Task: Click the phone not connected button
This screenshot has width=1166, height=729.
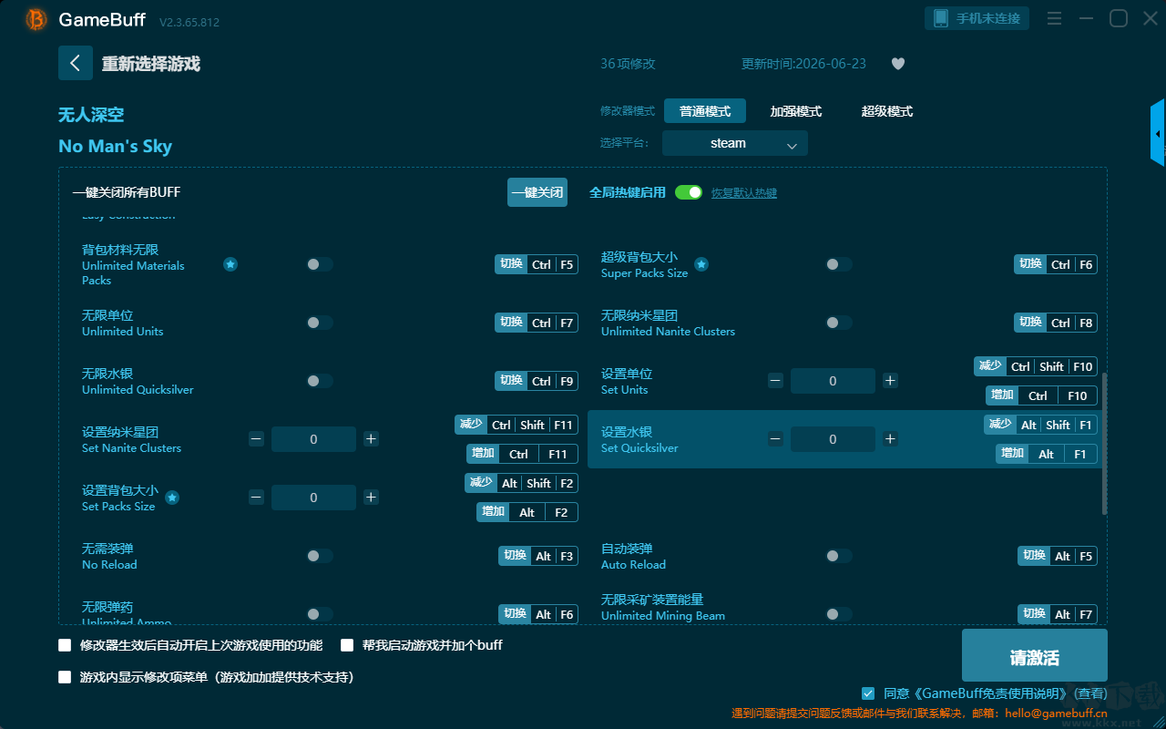Action: click(x=977, y=18)
